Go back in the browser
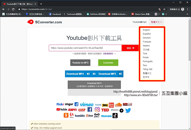The image size is (191, 130). tap(4, 9)
